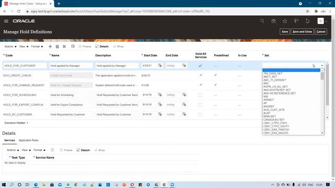Select AKS US REFERENCE SET option
Image resolution: width=335 pixels, height=188 pixels.
(280, 93)
